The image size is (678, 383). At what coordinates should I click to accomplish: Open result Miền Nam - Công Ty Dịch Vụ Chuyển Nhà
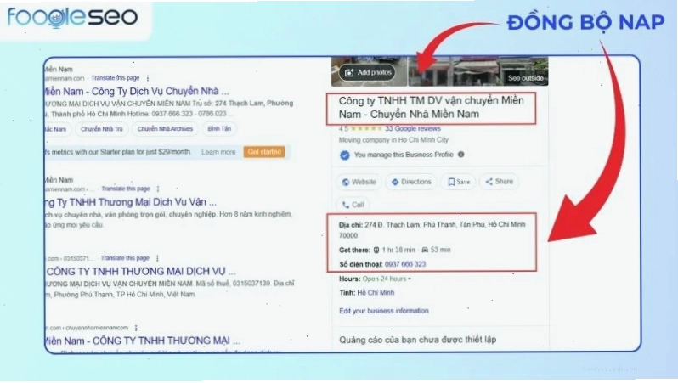pos(137,91)
